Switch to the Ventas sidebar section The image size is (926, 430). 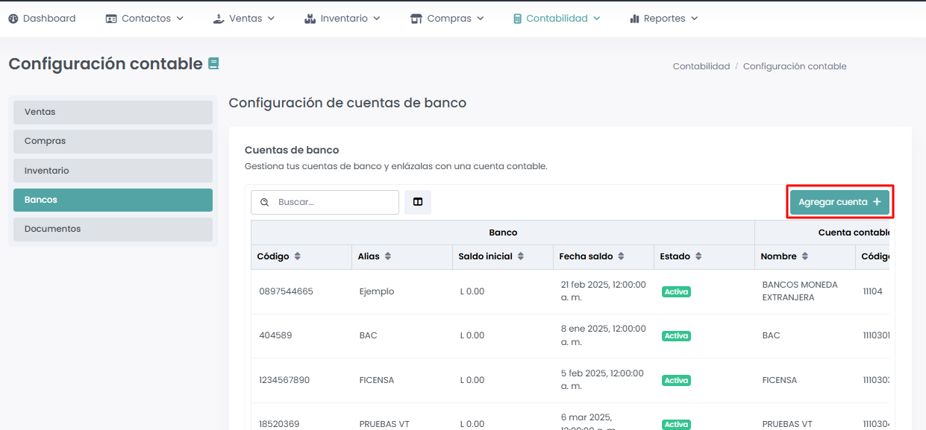[113, 112]
